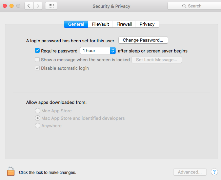Switch to the FileVault tab
Image resolution: width=221 pixels, height=180 pixels.
100,24
